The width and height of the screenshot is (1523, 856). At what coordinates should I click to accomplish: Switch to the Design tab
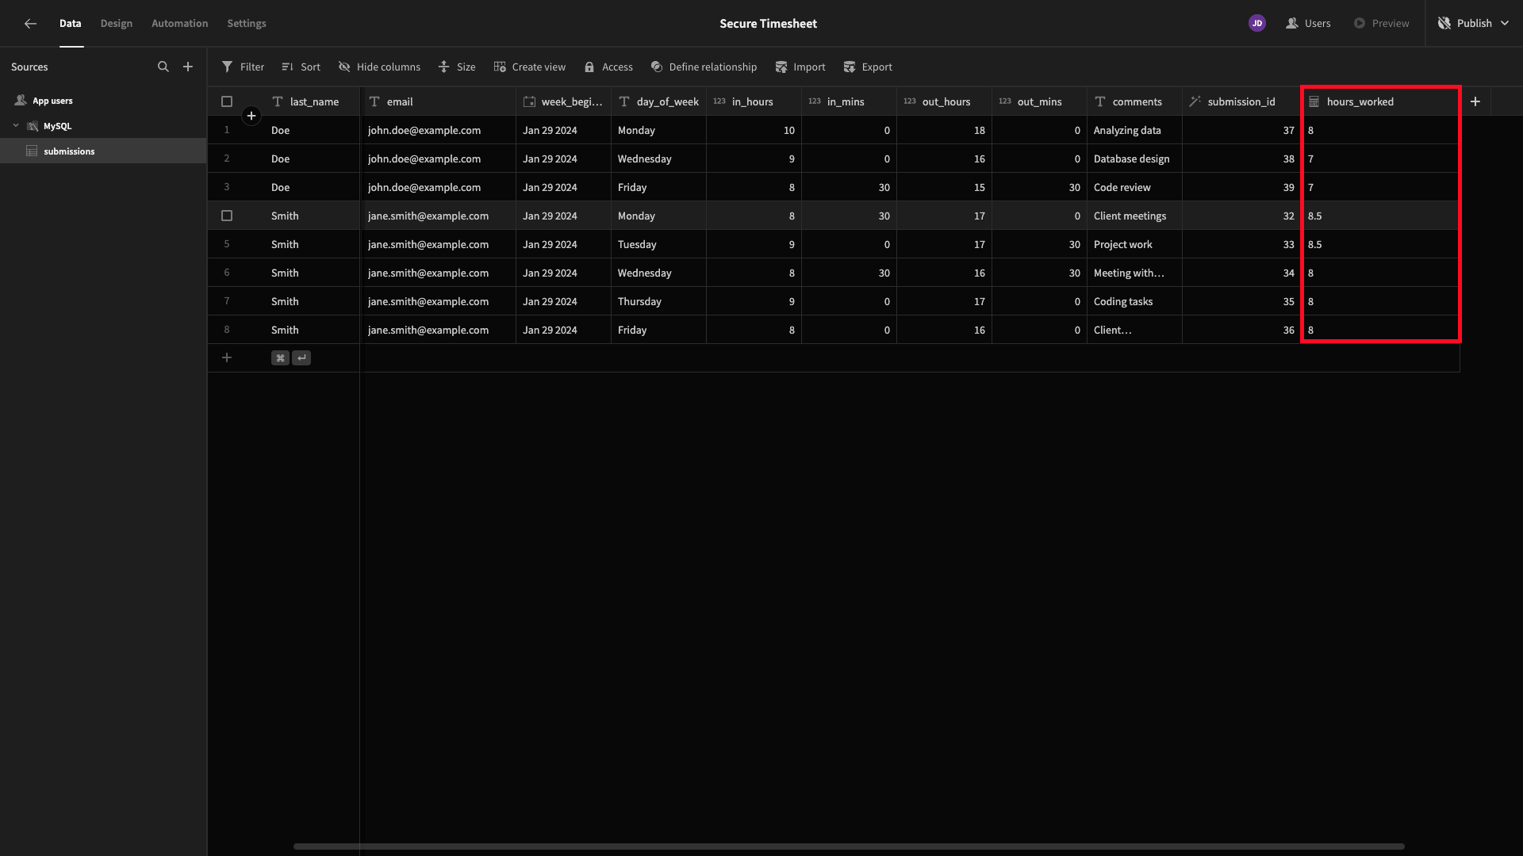click(x=117, y=23)
